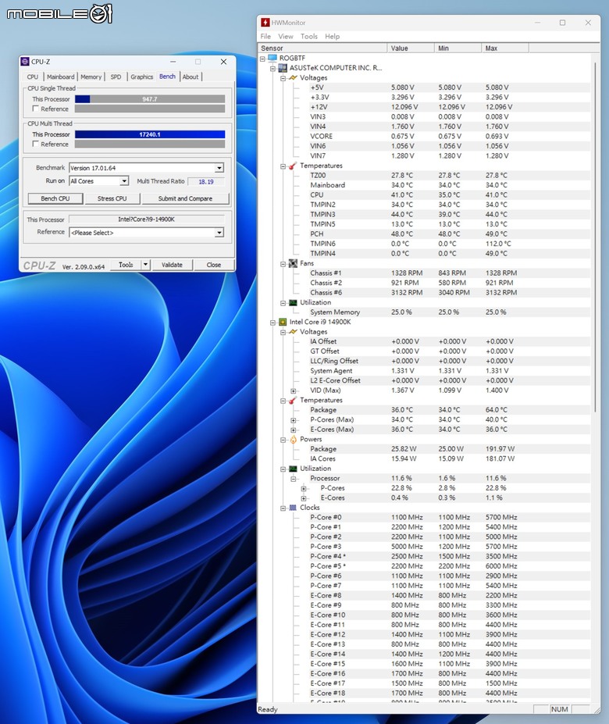Click the CPU Voltages lightning icon

[x=293, y=331]
